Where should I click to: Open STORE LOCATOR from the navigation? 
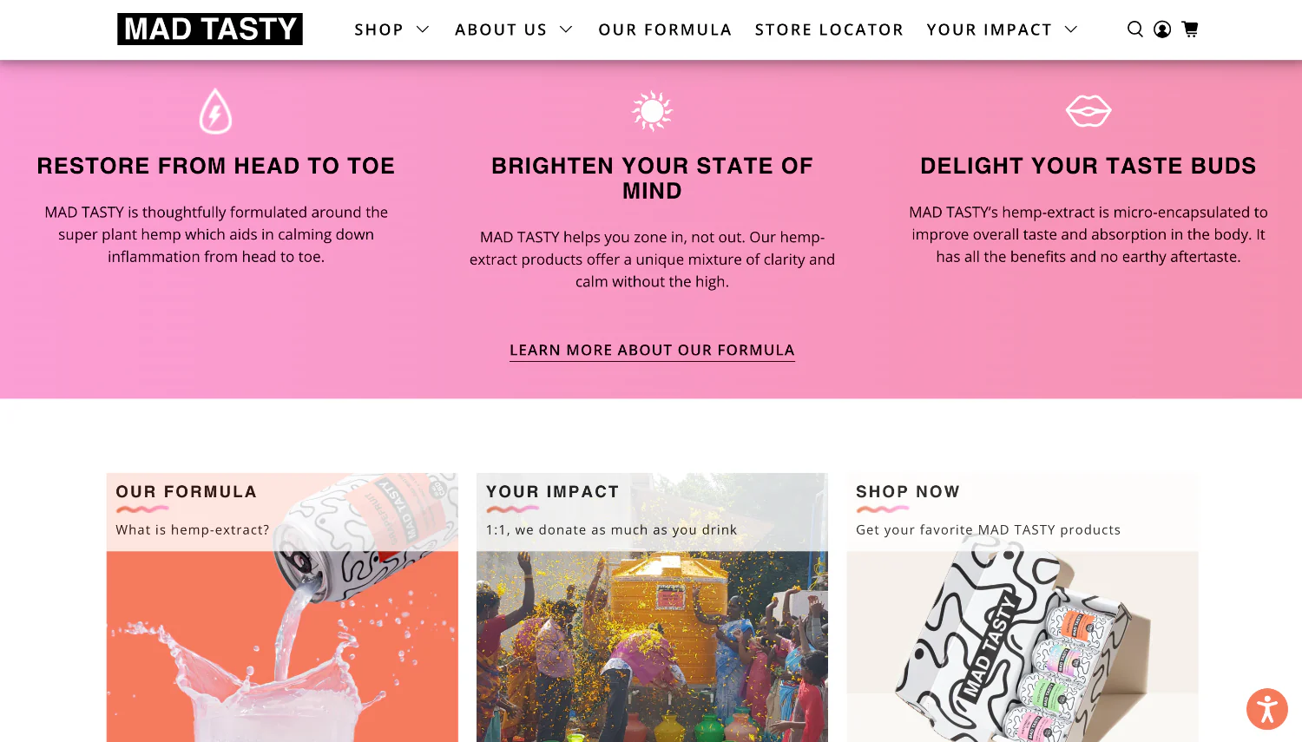tap(829, 29)
